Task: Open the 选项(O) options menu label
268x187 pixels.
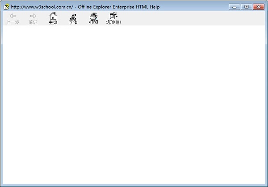Action: (113, 22)
